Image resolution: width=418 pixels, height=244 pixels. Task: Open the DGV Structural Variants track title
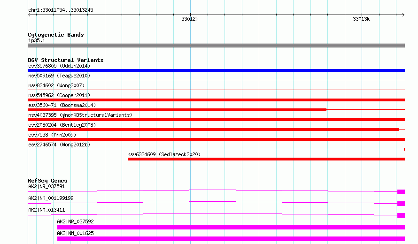coord(66,60)
